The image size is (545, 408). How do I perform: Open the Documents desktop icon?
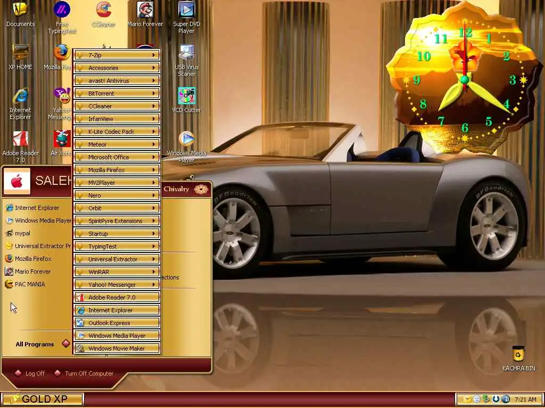[x=21, y=14]
